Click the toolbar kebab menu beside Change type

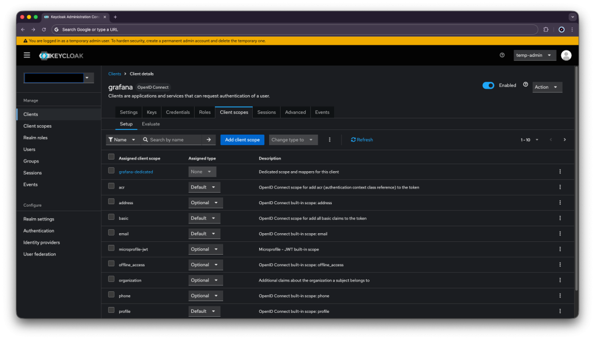pos(329,140)
